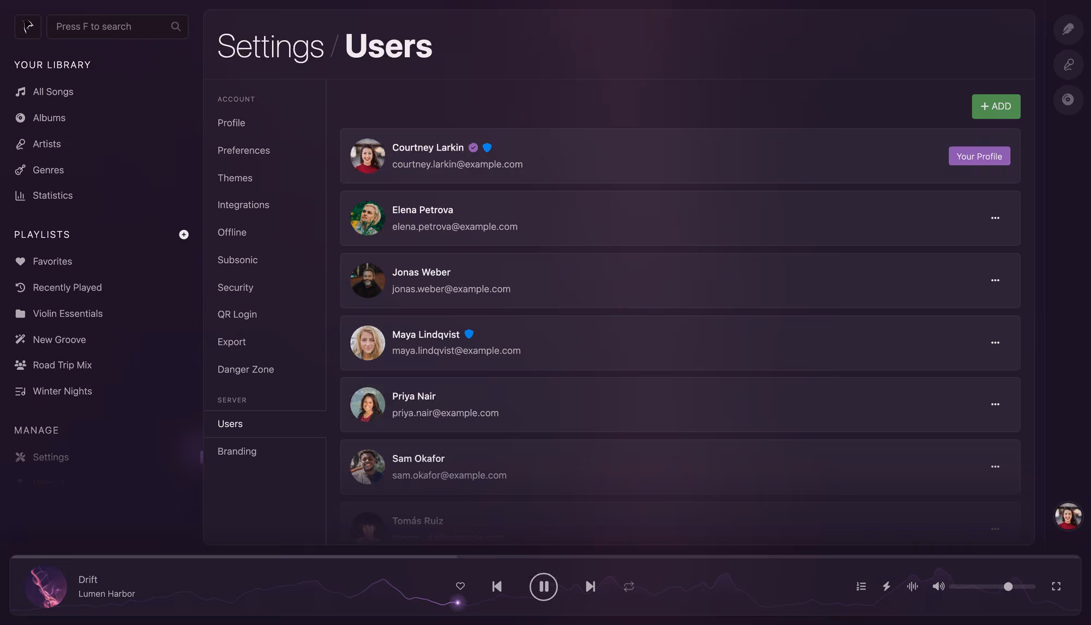Create a new playlist with plus icon

pos(184,235)
